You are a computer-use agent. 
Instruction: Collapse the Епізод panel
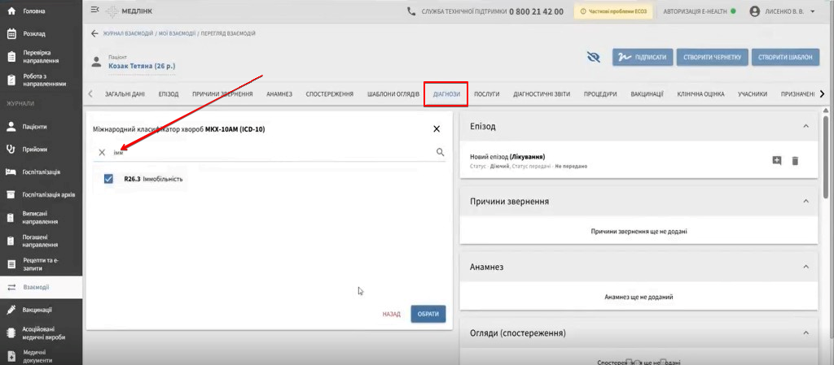(x=805, y=126)
